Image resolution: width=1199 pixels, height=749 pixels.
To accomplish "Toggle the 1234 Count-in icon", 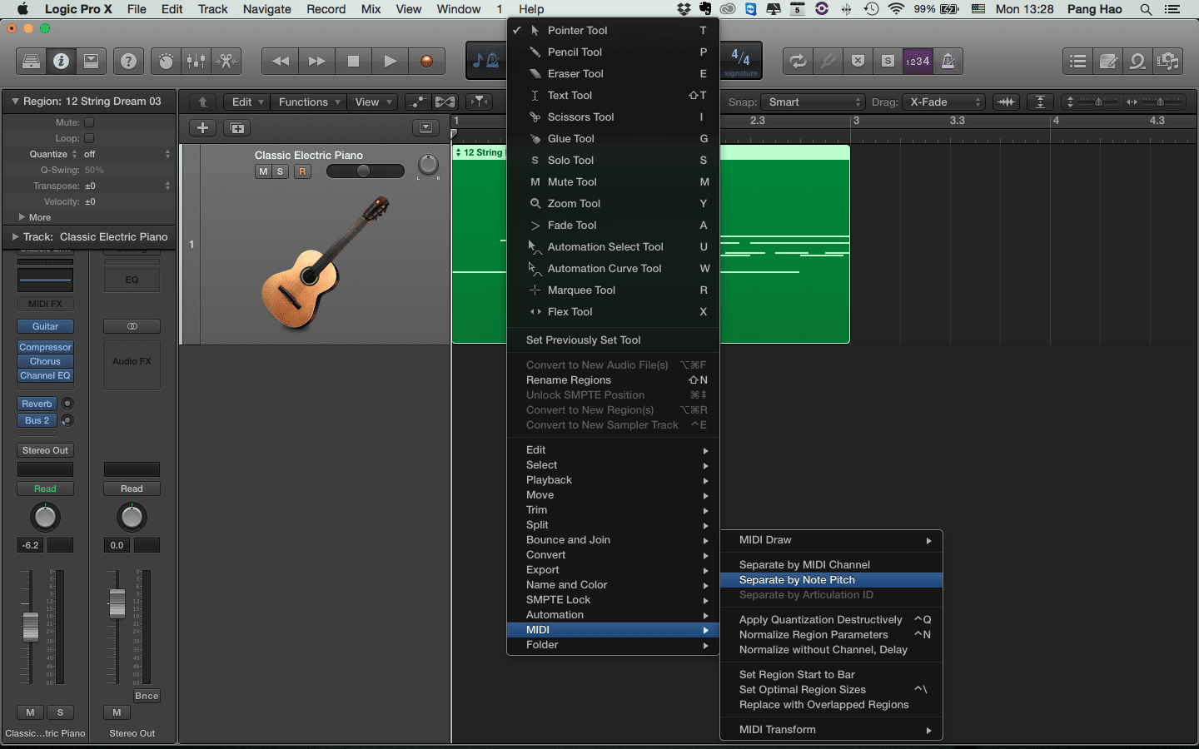I will pyautogui.click(x=918, y=61).
